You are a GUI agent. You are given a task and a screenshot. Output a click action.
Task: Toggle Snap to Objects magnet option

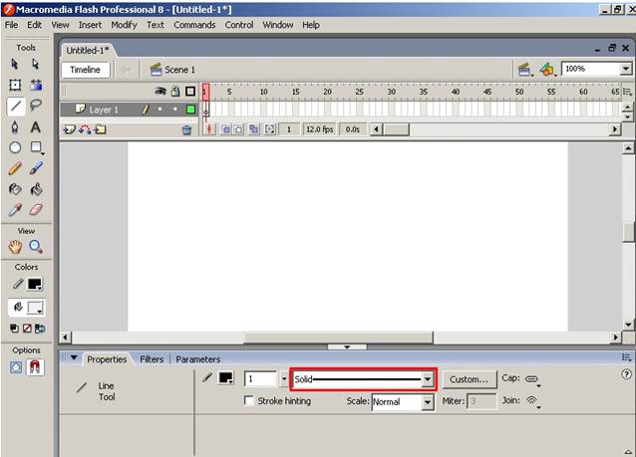[x=35, y=367]
